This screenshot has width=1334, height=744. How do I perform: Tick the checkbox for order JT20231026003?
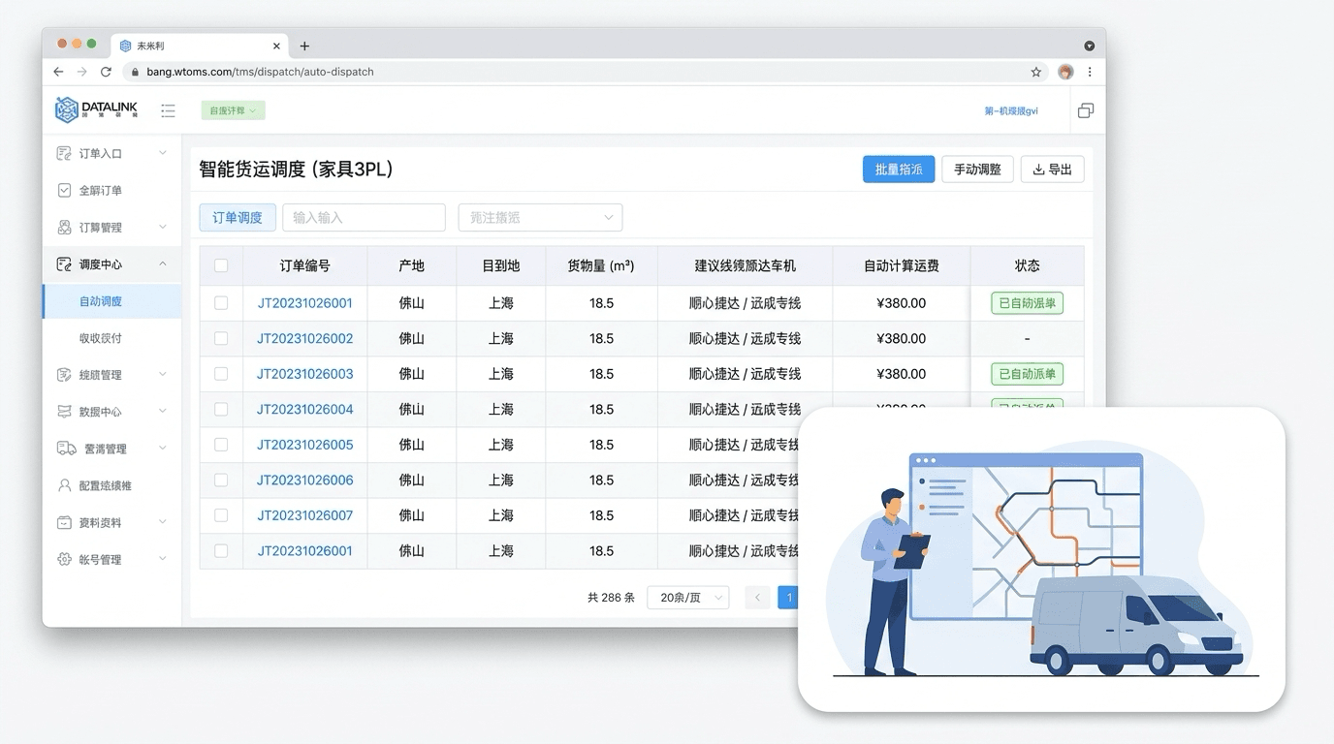[x=221, y=374]
